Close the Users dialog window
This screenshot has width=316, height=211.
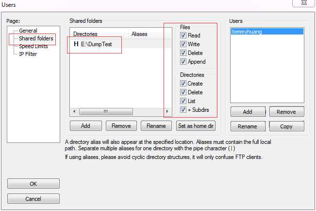(304, 3)
